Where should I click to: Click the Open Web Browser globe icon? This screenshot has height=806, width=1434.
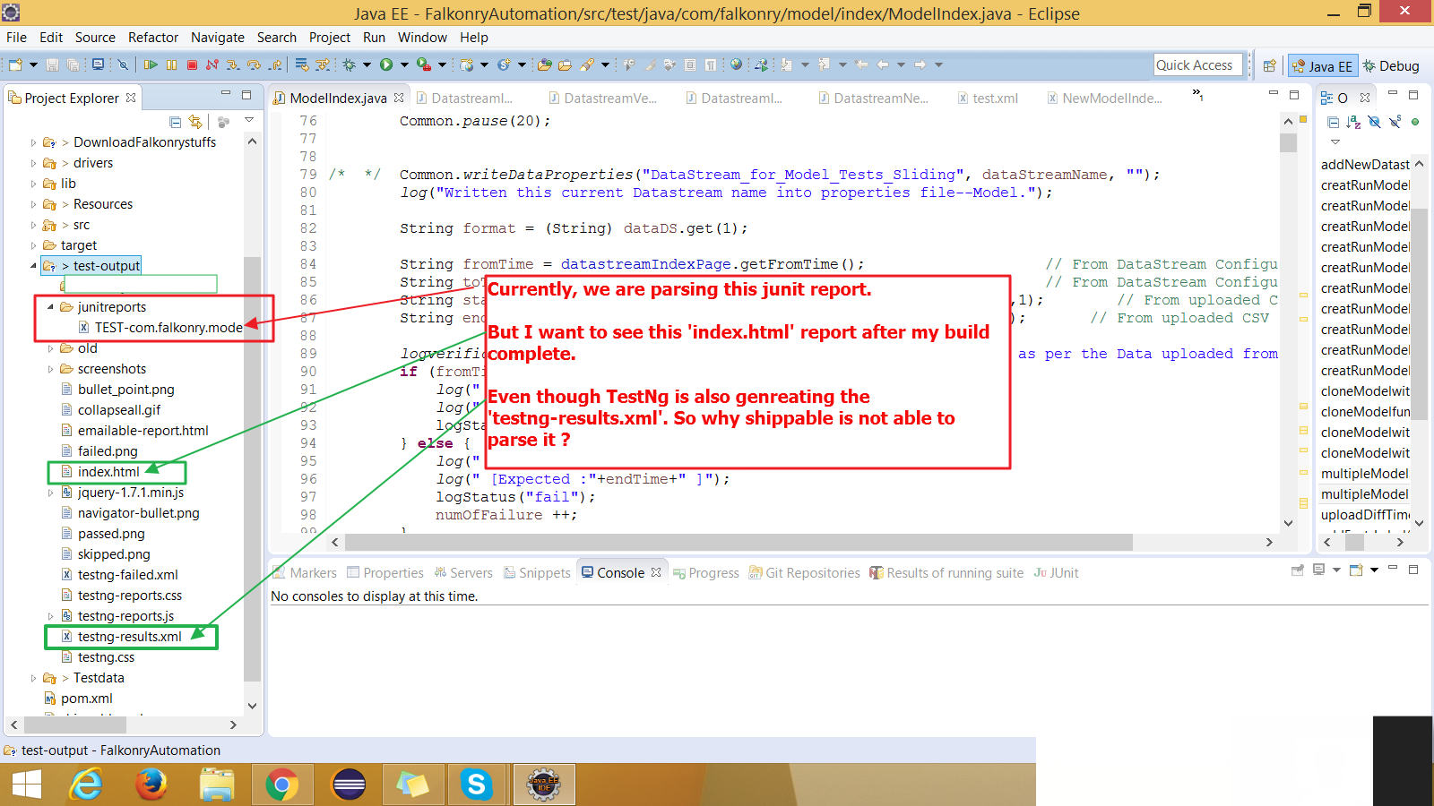737,64
